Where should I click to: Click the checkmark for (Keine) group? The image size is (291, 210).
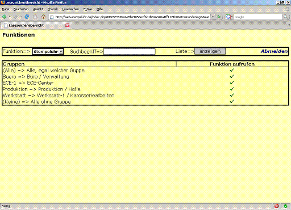click(232, 101)
